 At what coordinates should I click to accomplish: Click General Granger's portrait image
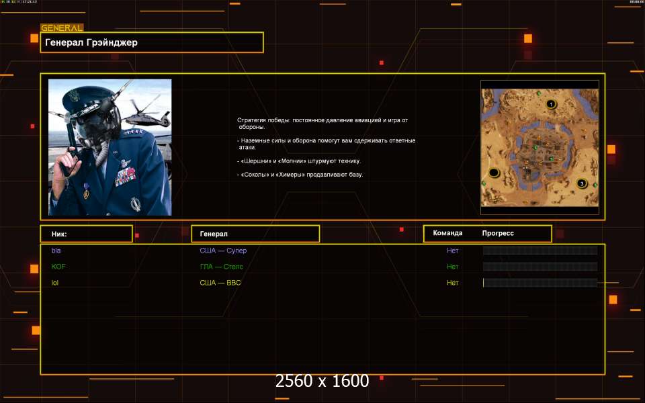point(110,147)
